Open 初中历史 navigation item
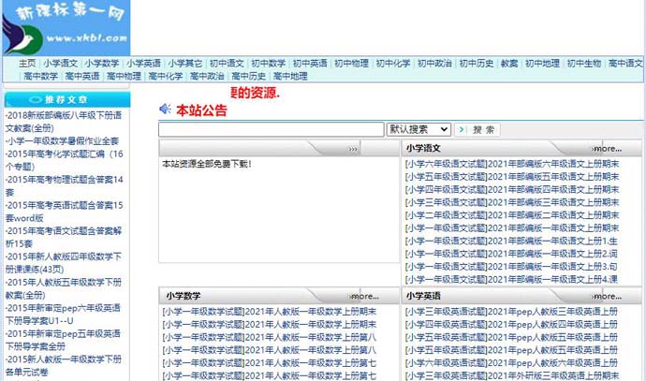 [477, 64]
